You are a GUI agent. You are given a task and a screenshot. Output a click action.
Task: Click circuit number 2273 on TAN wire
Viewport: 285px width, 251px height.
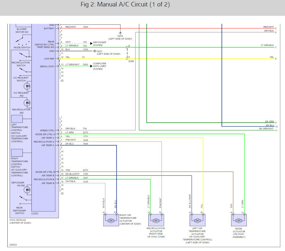pyautogui.click(x=85, y=170)
